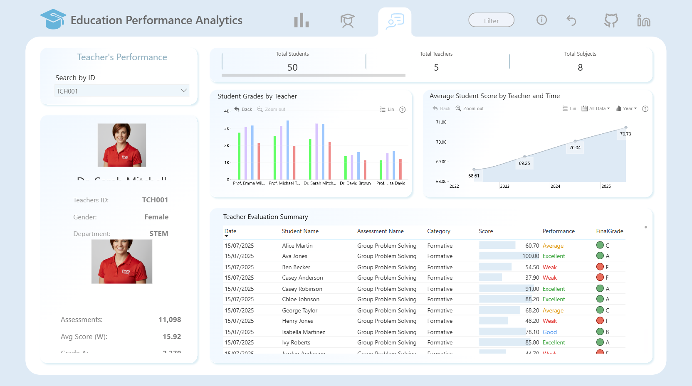Open the student graduate page icon

click(x=347, y=20)
